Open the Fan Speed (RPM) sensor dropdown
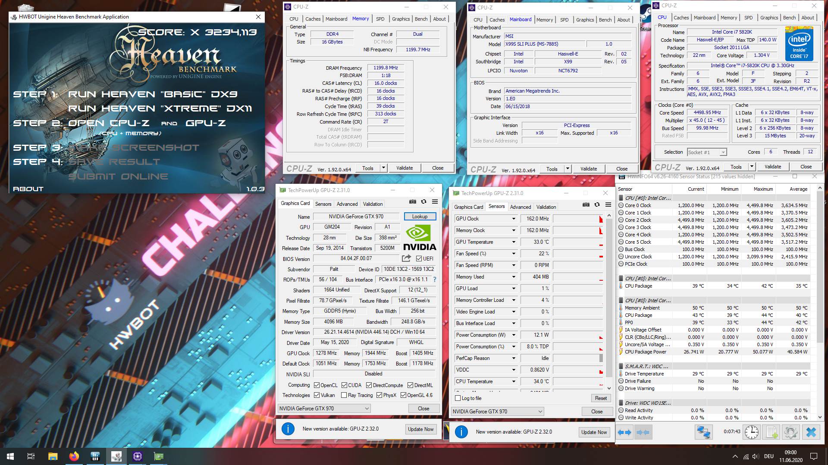 click(514, 265)
